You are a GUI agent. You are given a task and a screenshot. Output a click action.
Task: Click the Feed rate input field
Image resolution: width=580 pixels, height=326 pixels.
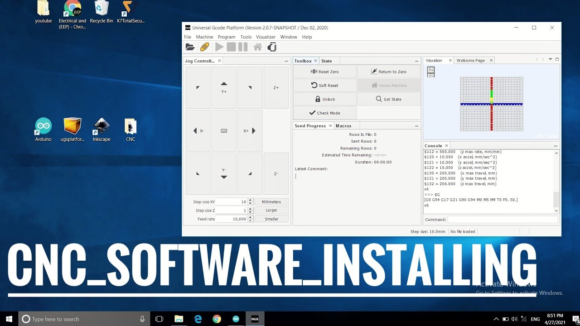pos(232,219)
